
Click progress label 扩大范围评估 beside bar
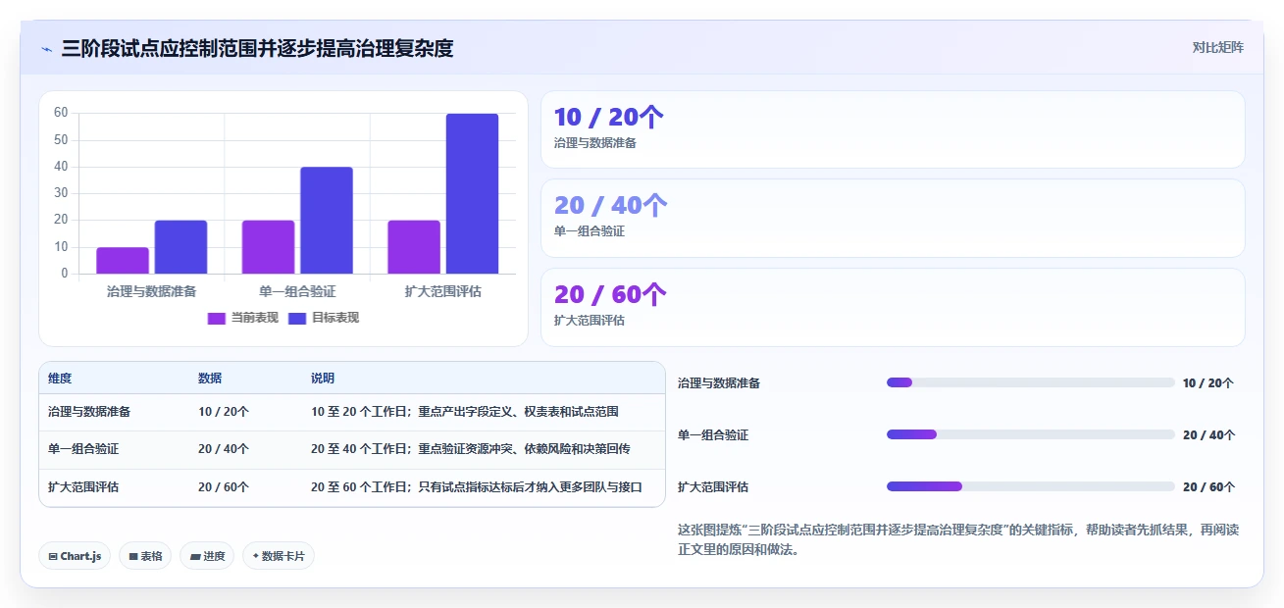713,487
